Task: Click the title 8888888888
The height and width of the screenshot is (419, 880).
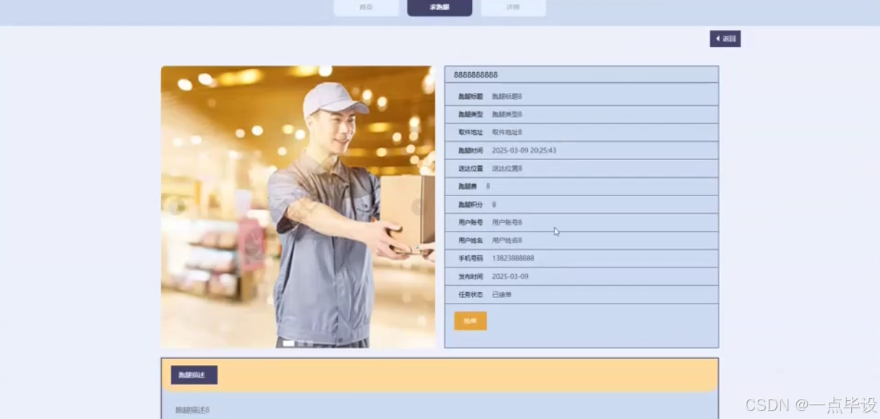Action: pos(476,75)
